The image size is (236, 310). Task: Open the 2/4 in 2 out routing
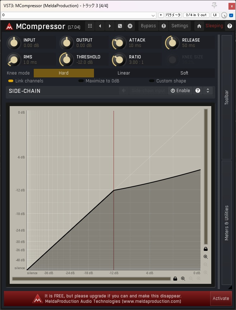(196, 15)
